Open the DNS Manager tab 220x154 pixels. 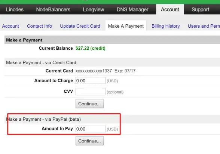click(132, 9)
